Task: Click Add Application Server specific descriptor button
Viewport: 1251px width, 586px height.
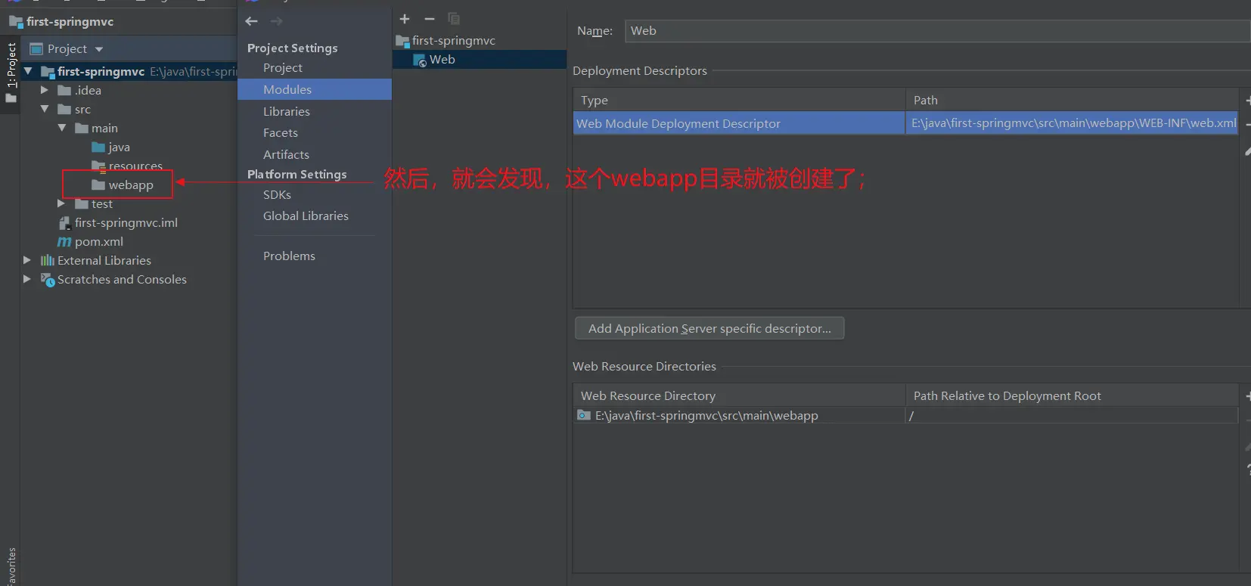Action: click(709, 328)
